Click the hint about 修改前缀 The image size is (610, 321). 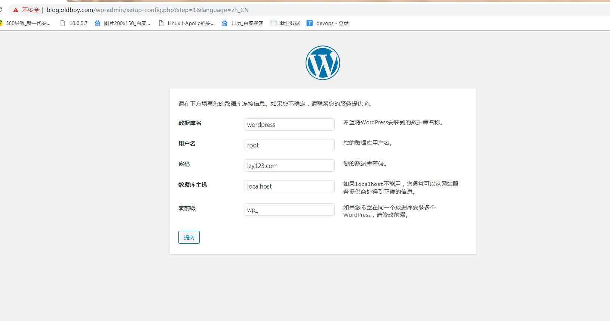click(x=390, y=211)
